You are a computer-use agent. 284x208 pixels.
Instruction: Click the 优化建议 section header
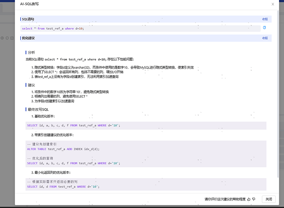(x=28, y=38)
